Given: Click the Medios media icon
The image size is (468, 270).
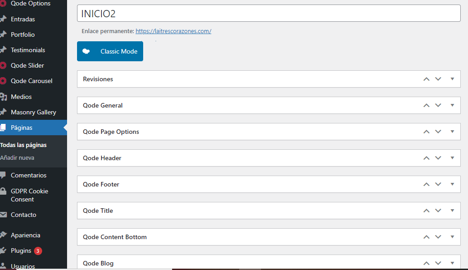Looking at the screenshot, I should coord(3,97).
